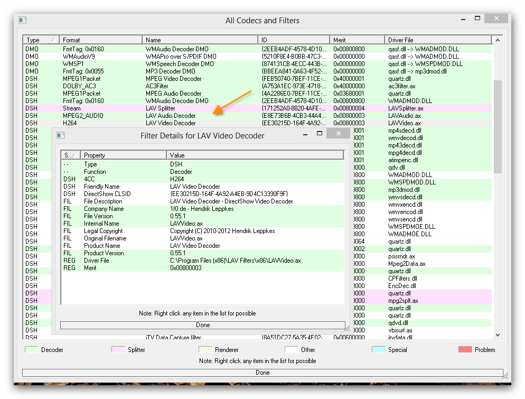Click the Filter Details dialog title bar icon

coord(60,135)
